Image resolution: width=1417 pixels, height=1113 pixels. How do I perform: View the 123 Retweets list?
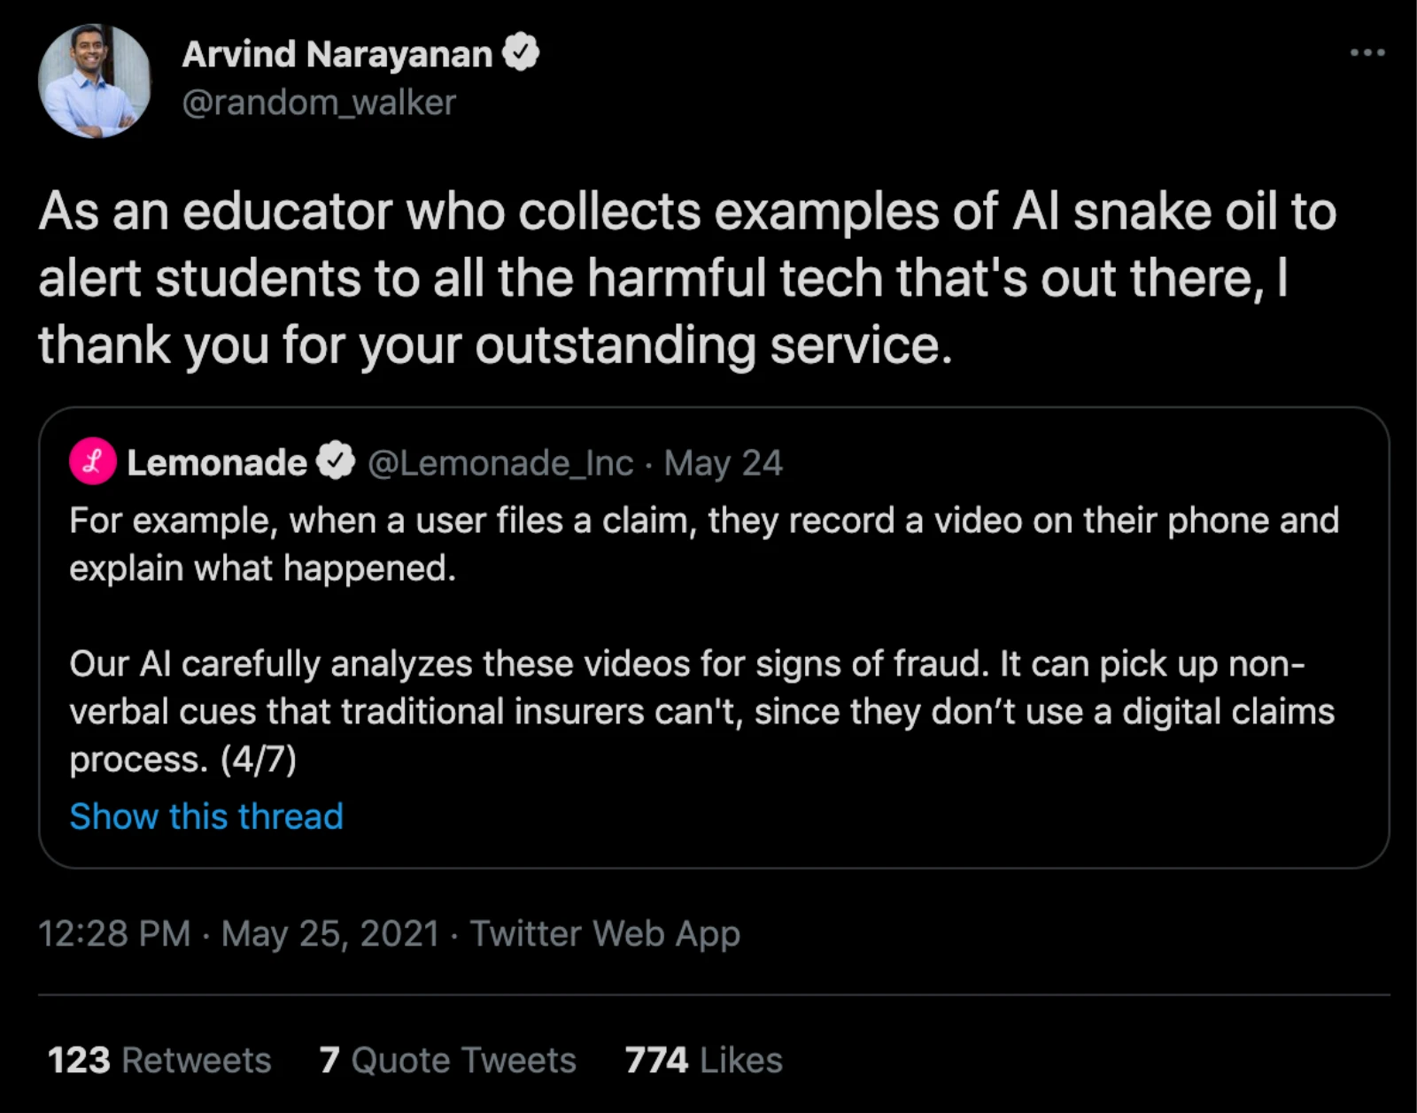pyautogui.click(x=159, y=1060)
